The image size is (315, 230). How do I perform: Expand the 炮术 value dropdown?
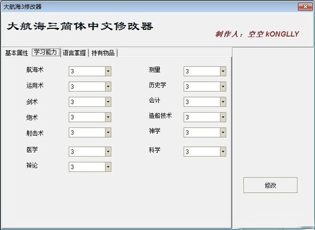108,117
